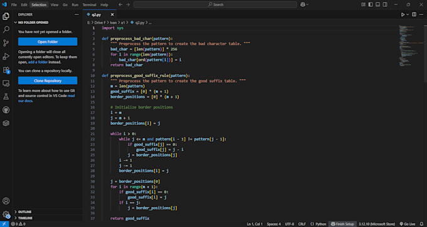The width and height of the screenshot is (427, 227).
Task: Go back with the navigation arrow
Action: (x=121, y=4)
